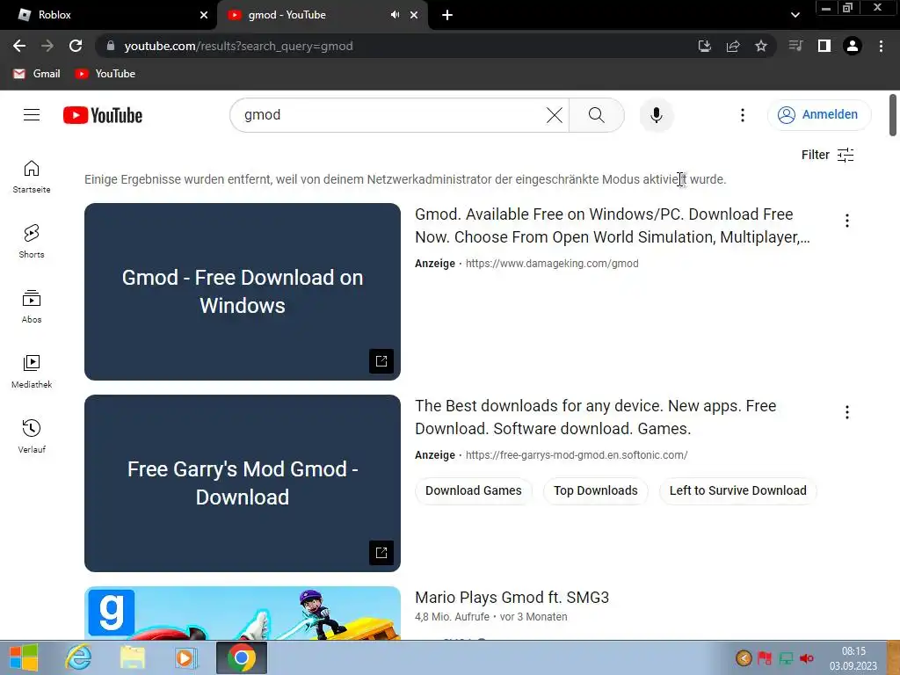This screenshot has width=900, height=675.
Task: Open the Windows Start menu
Action: click(x=24, y=657)
